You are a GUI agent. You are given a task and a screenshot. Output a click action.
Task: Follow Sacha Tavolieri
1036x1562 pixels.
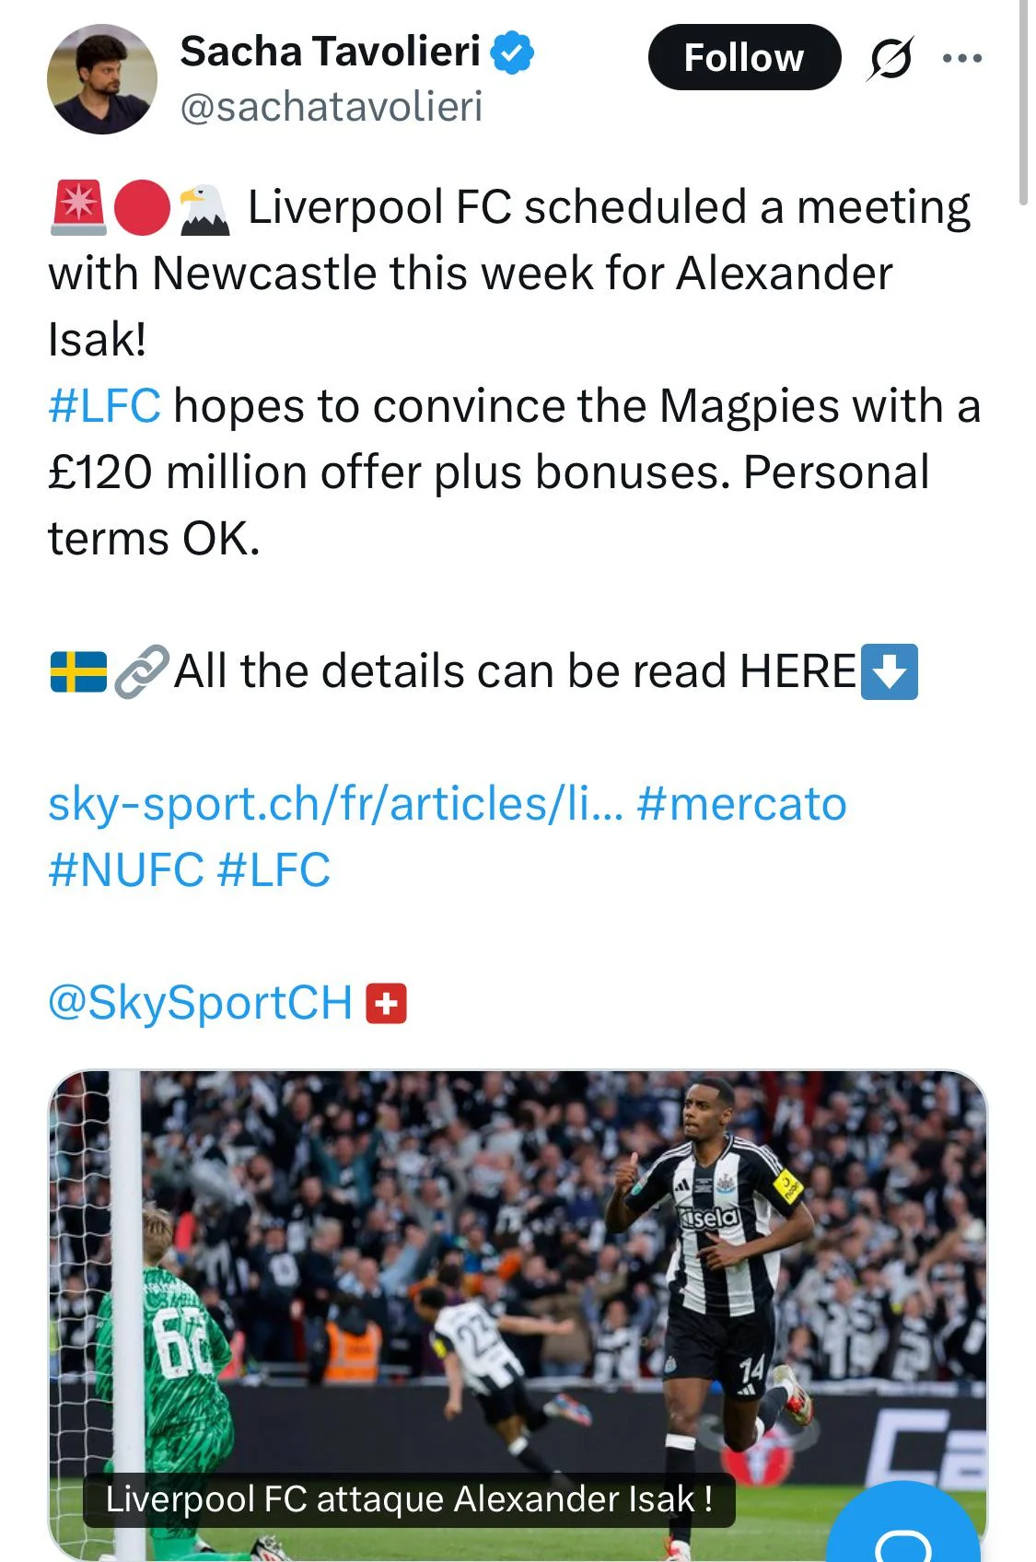point(744,57)
